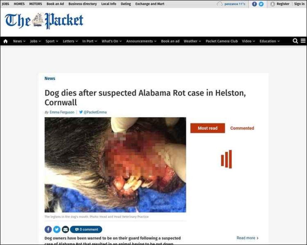This screenshot has width=307, height=245.
Task: Share article by email envelope icon
Action: (x=65, y=229)
